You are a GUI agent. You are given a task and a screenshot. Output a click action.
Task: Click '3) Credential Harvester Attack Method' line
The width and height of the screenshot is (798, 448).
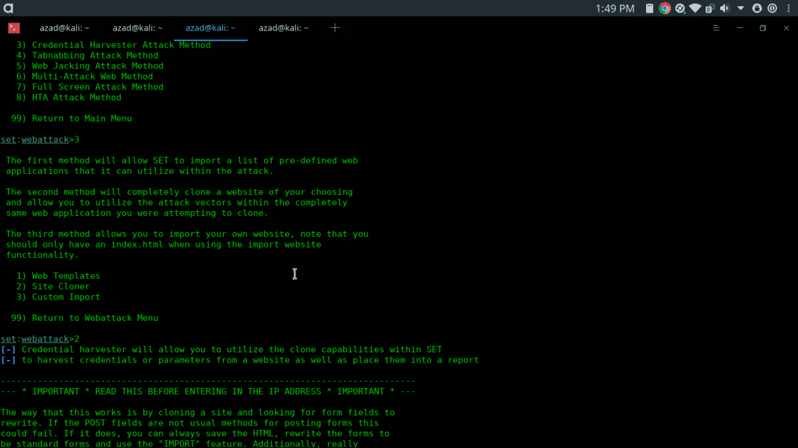113,45
